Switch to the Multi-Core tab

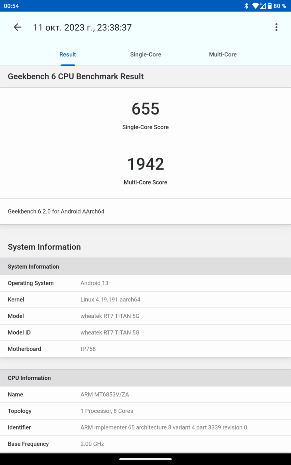pyautogui.click(x=223, y=54)
